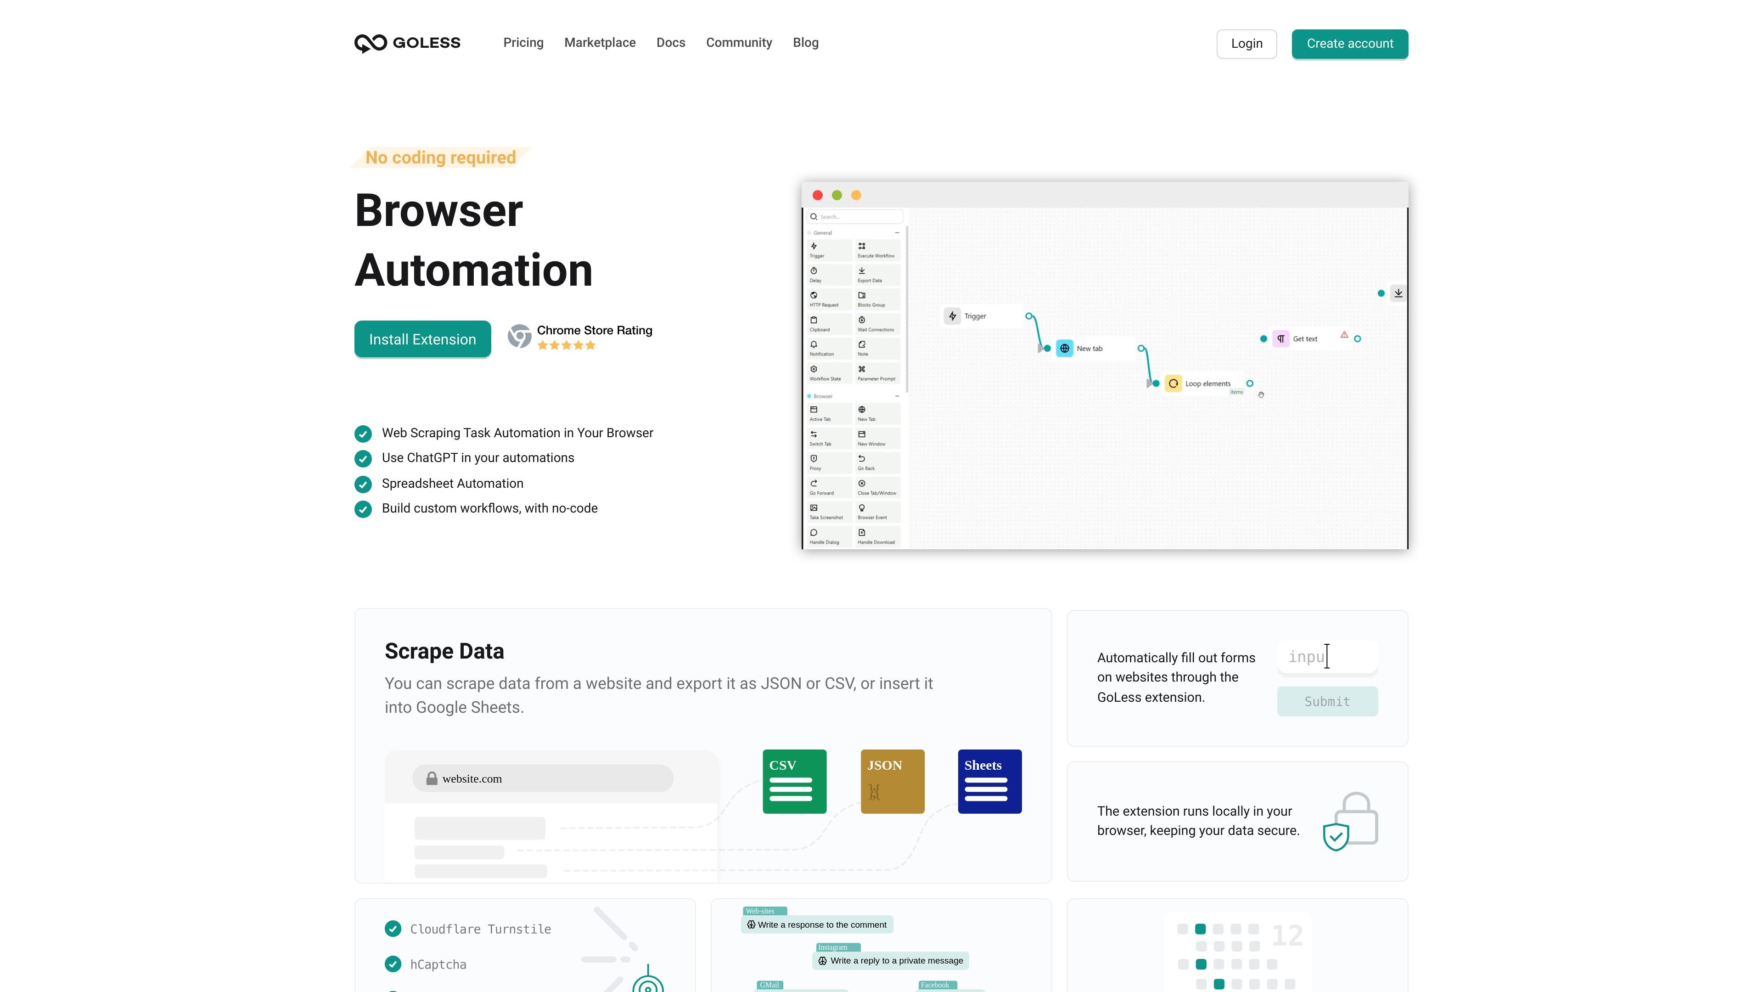1763x992 pixels.
Task: Click the "No coding required" tagline
Action: coord(441,158)
